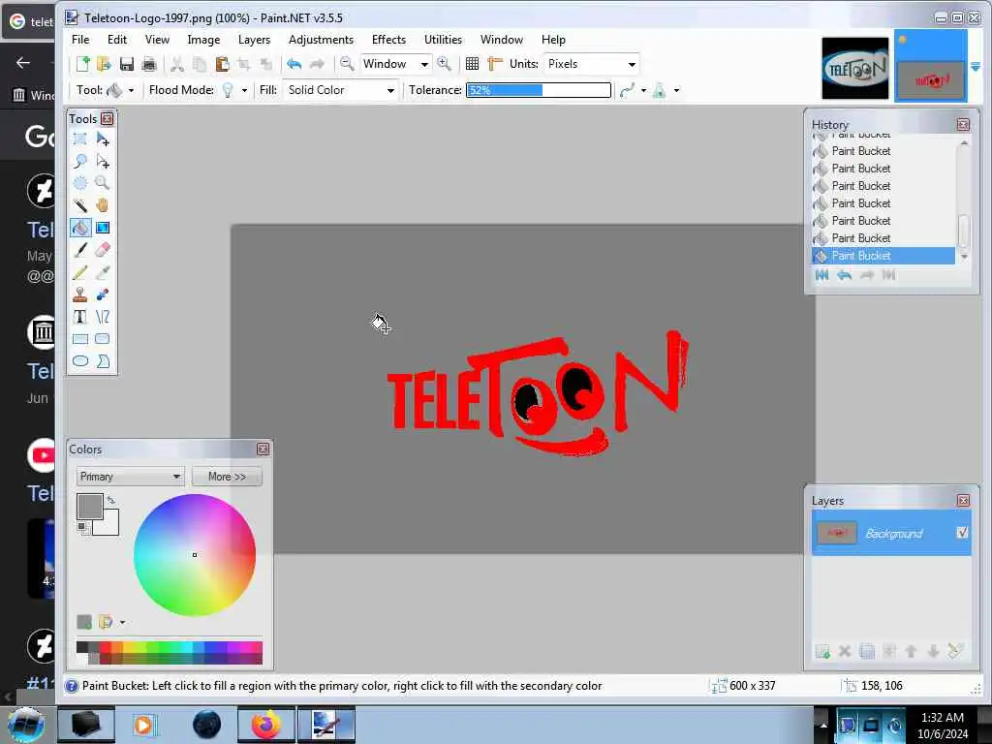
Task: Reset colors to black and white
Action: 81,528
